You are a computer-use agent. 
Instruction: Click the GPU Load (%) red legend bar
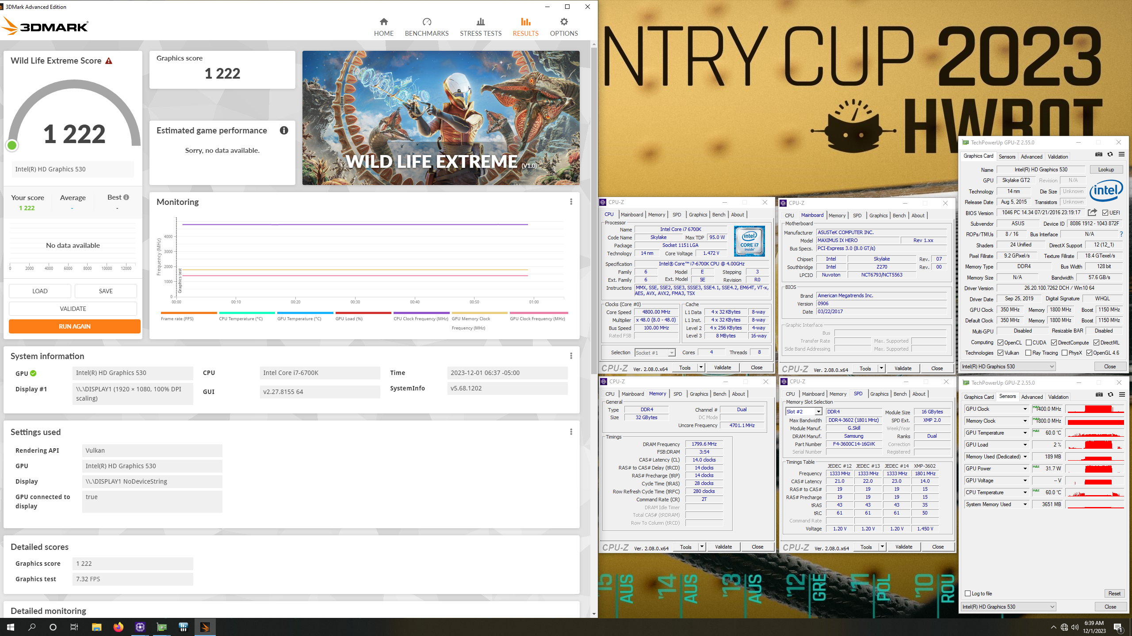click(x=363, y=313)
